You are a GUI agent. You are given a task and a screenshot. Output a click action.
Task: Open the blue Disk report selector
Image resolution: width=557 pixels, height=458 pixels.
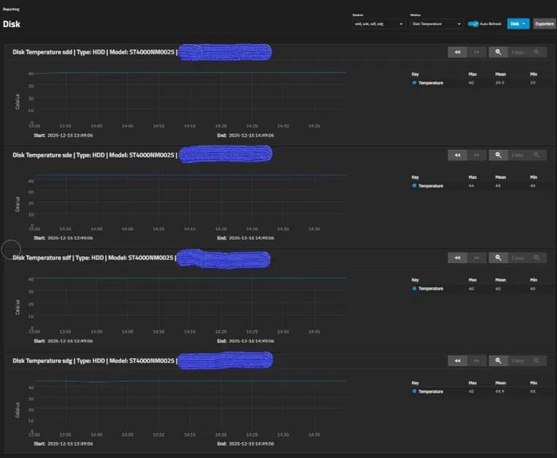[x=518, y=23]
